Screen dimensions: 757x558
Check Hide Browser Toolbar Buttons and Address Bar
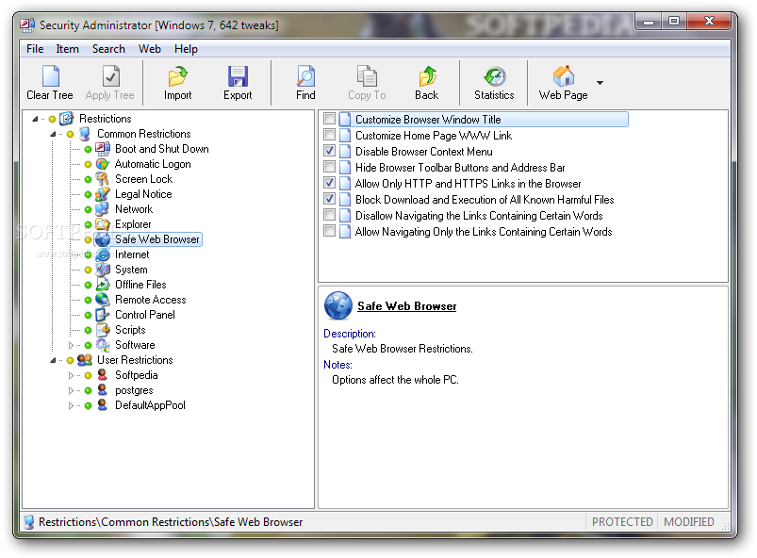(329, 167)
